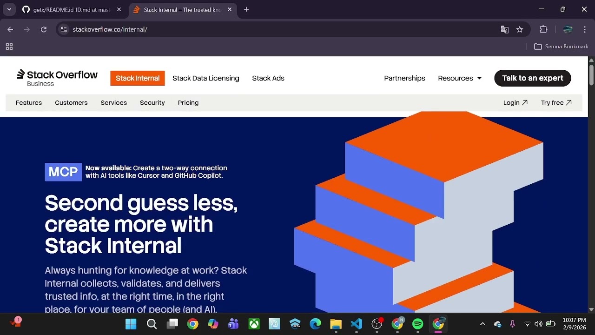Go back to the previous page

click(x=10, y=29)
